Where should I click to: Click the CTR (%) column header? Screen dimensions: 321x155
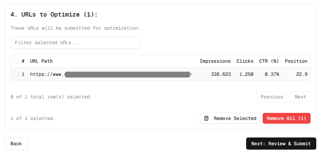tap(269, 61)
